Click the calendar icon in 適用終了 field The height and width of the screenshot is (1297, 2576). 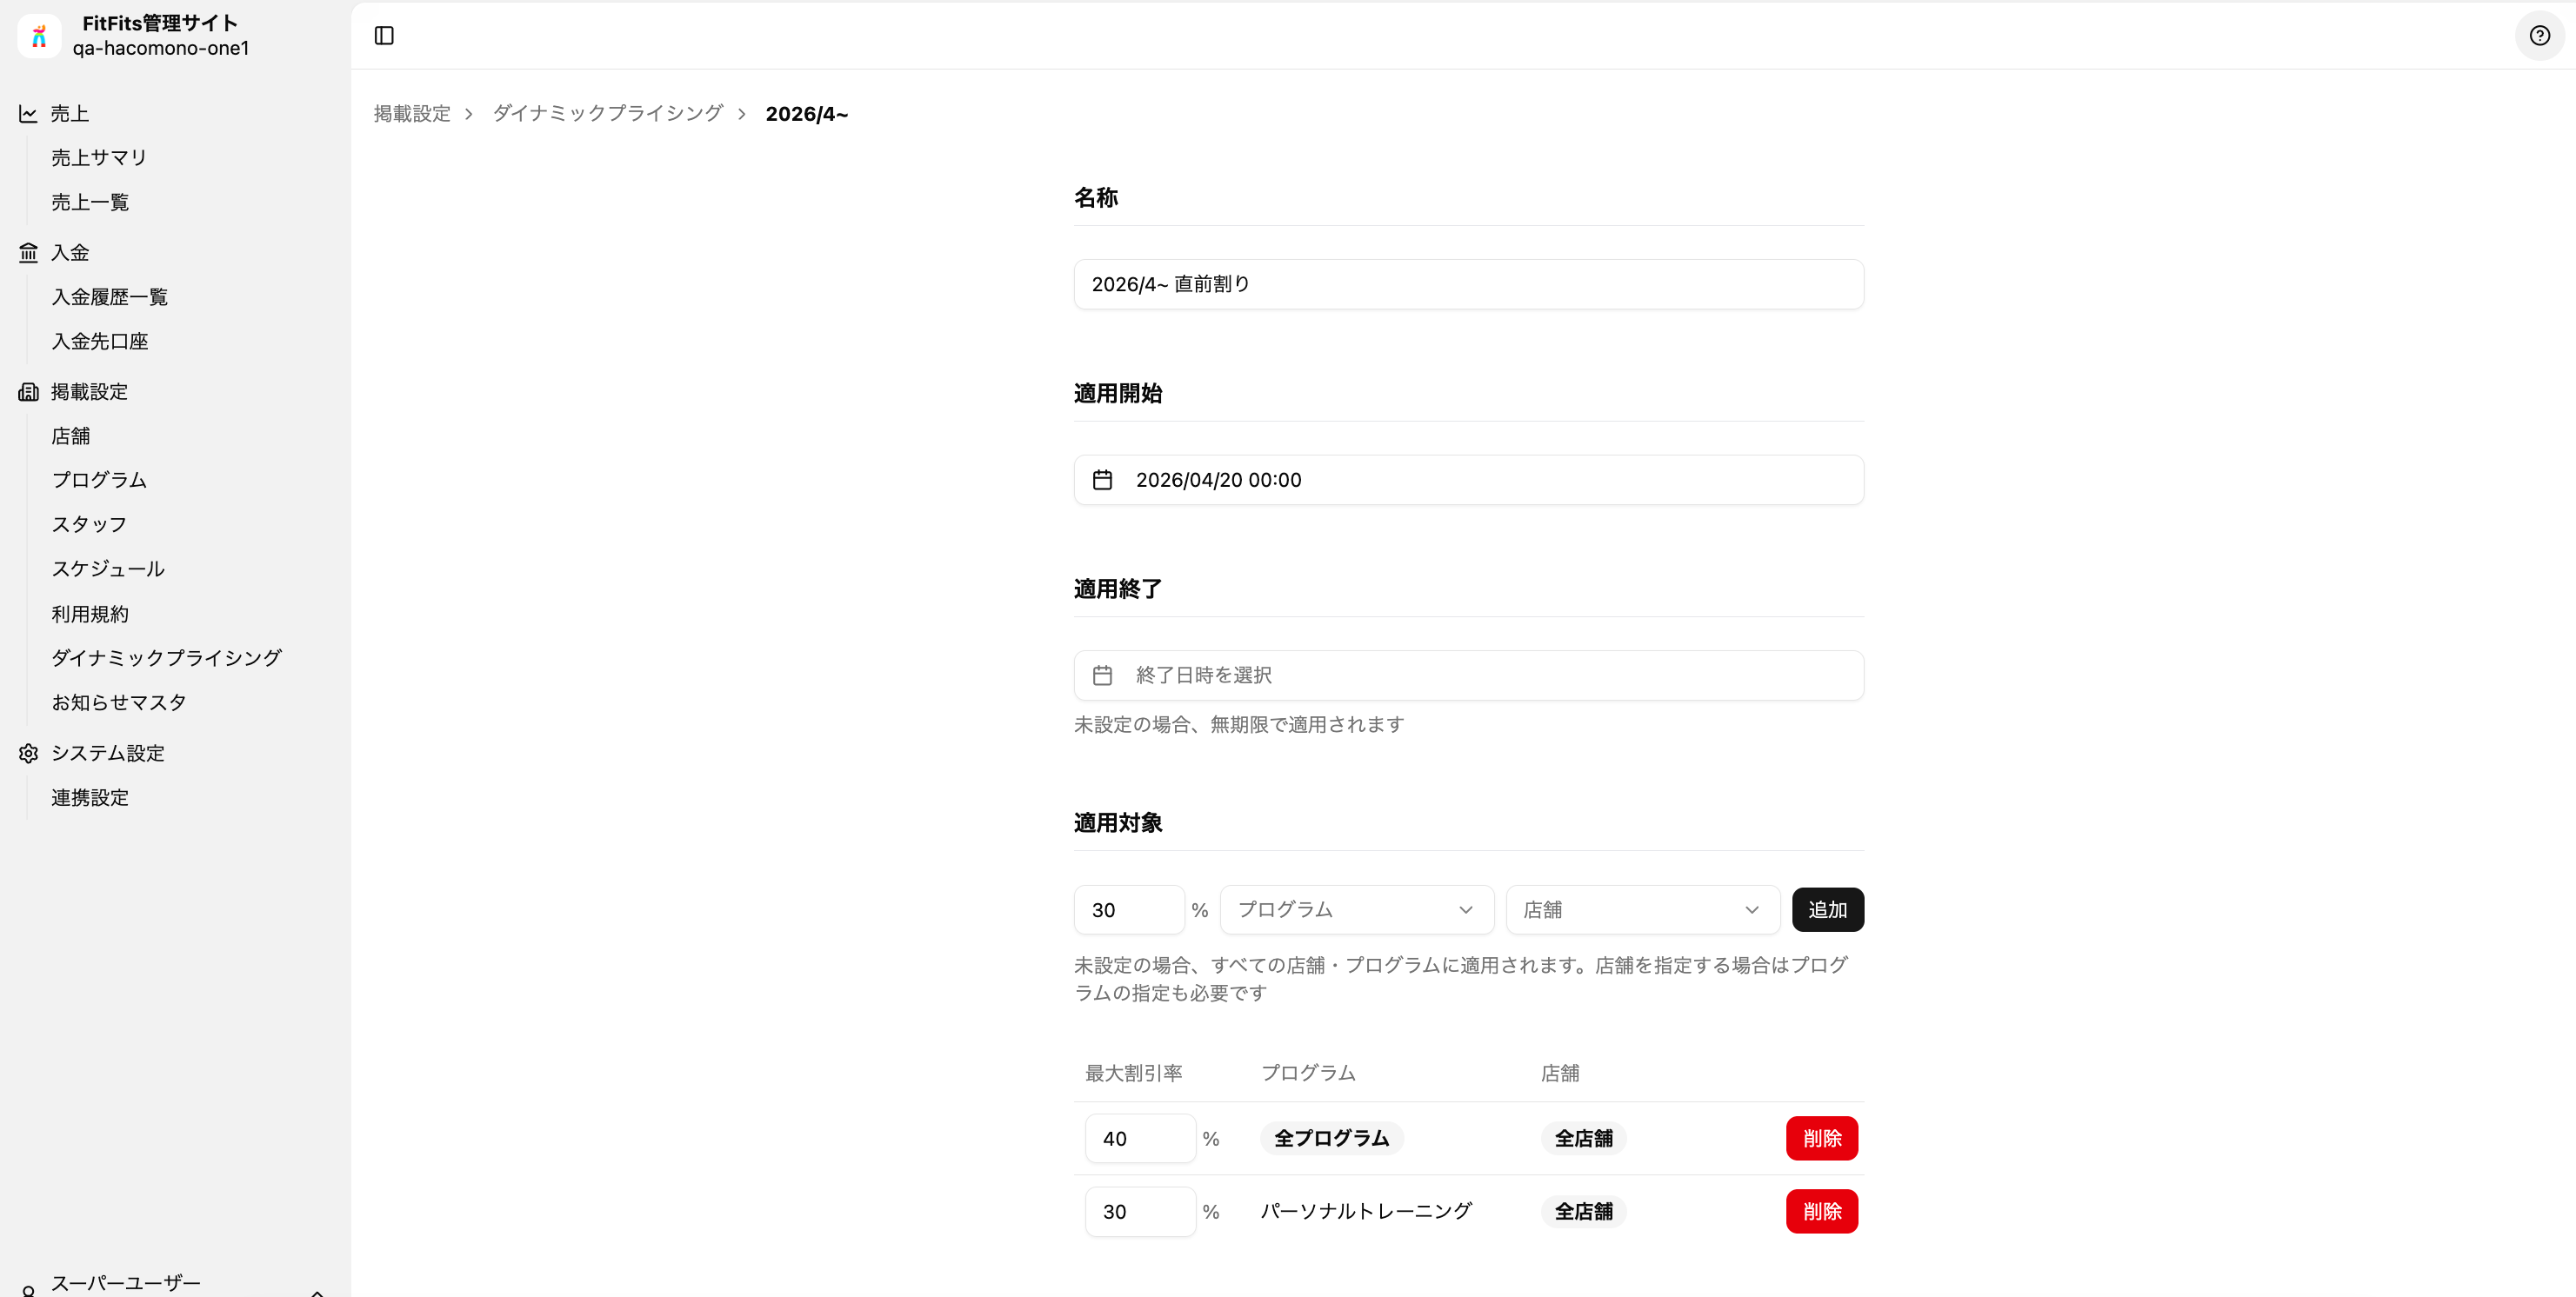1103,675
